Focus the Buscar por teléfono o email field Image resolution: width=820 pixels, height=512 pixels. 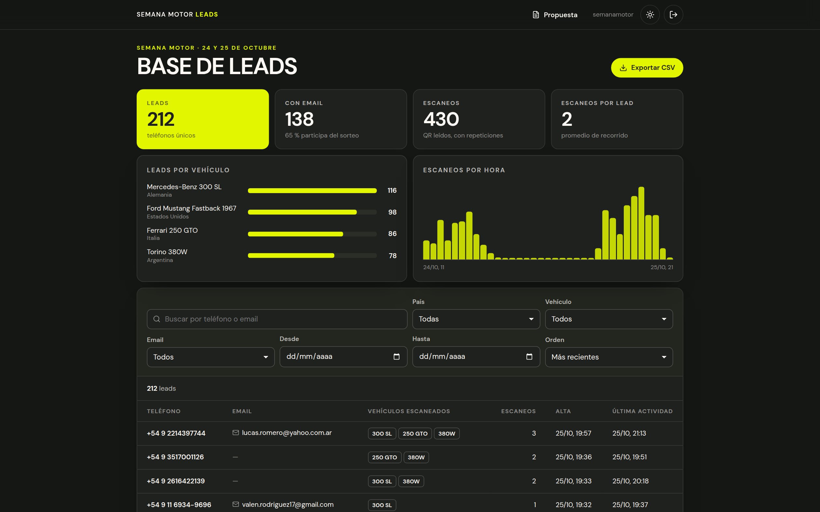277,319
